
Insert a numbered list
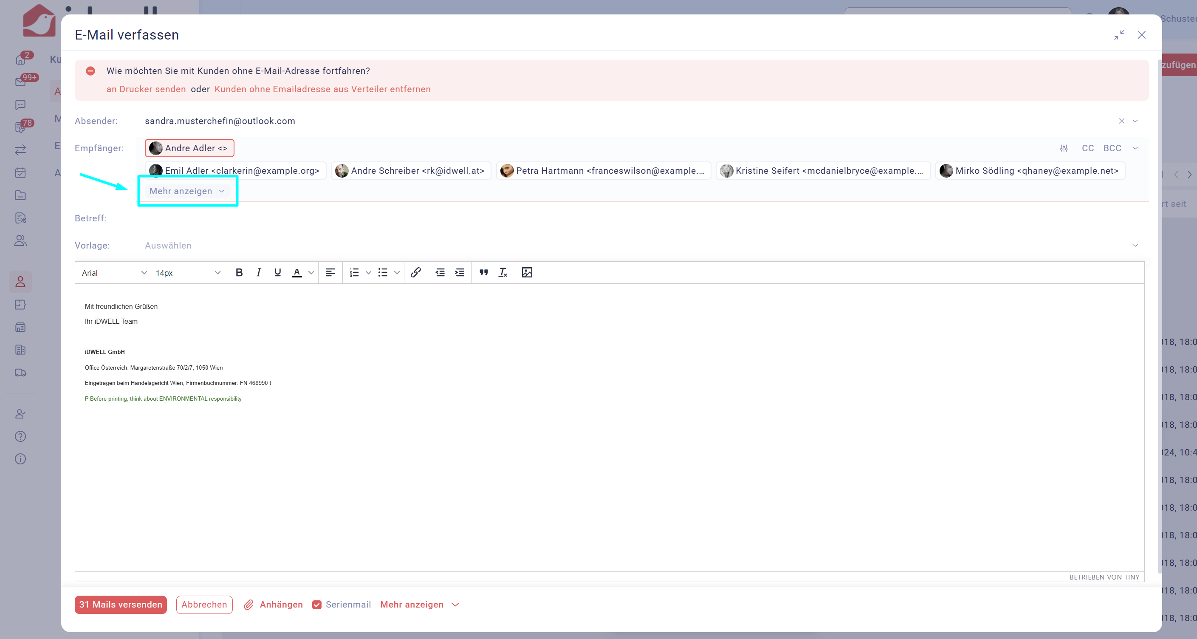click(354, 272)
